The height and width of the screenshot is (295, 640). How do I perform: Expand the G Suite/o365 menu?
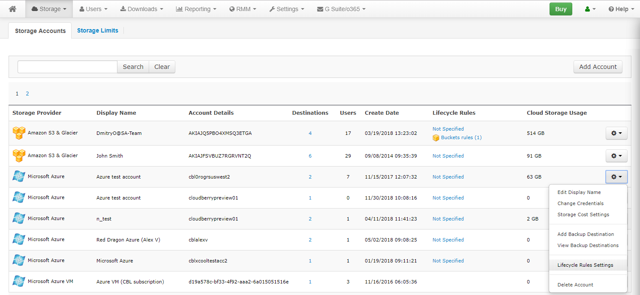point(341,9)
